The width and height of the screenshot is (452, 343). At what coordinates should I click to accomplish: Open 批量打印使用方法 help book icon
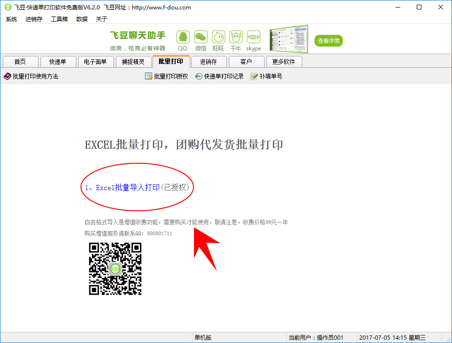point(7,76)
